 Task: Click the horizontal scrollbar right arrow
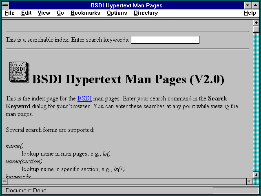[x=249, y=181]
